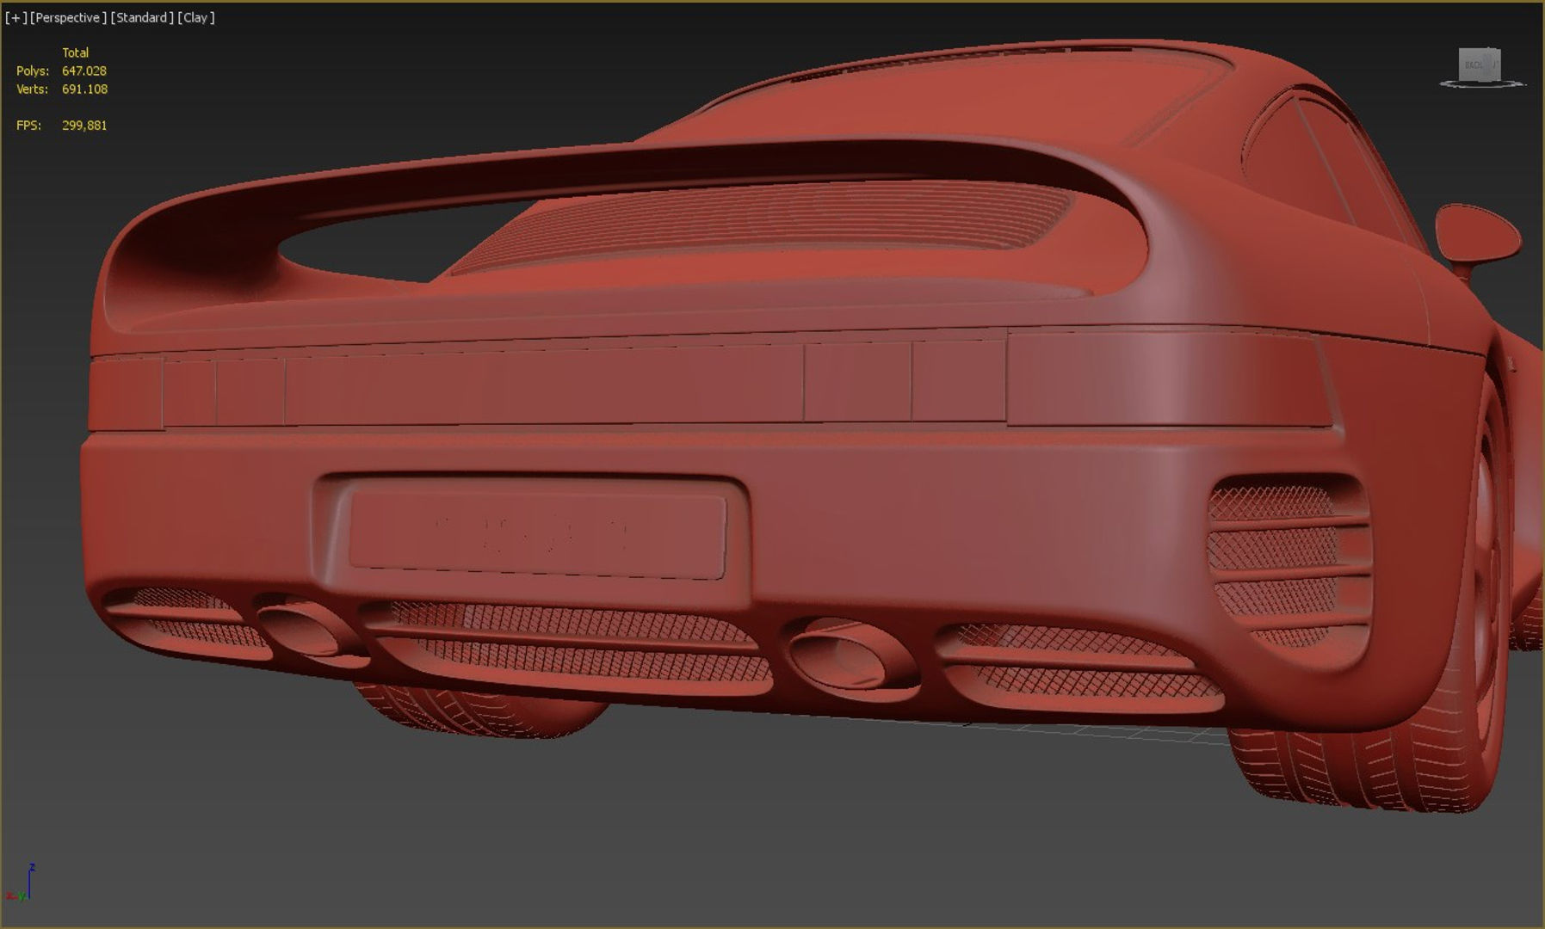Click the Verts count 691.108

pyautogui.click(x=84, y=89)
